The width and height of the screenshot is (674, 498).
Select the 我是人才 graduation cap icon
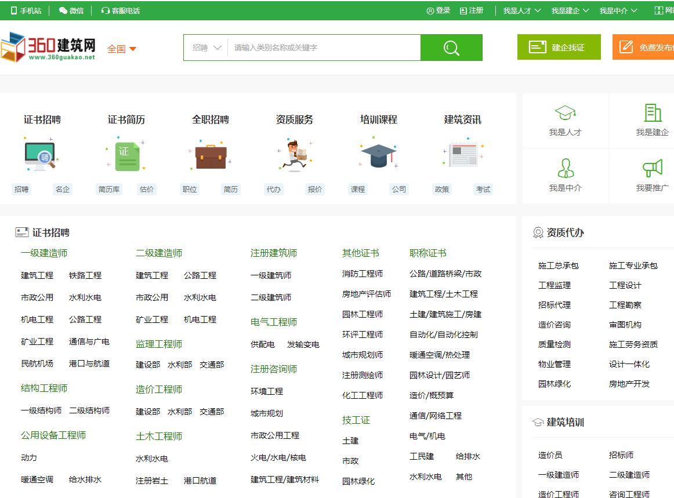tap(565, 112)
